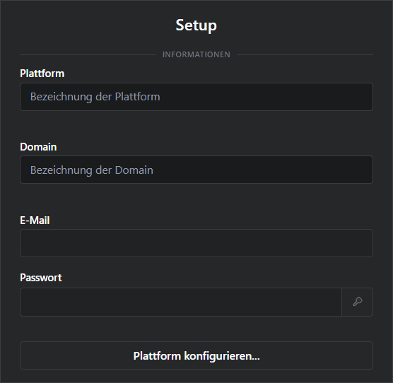Click the E-Mail field label

tap(35, 220)
